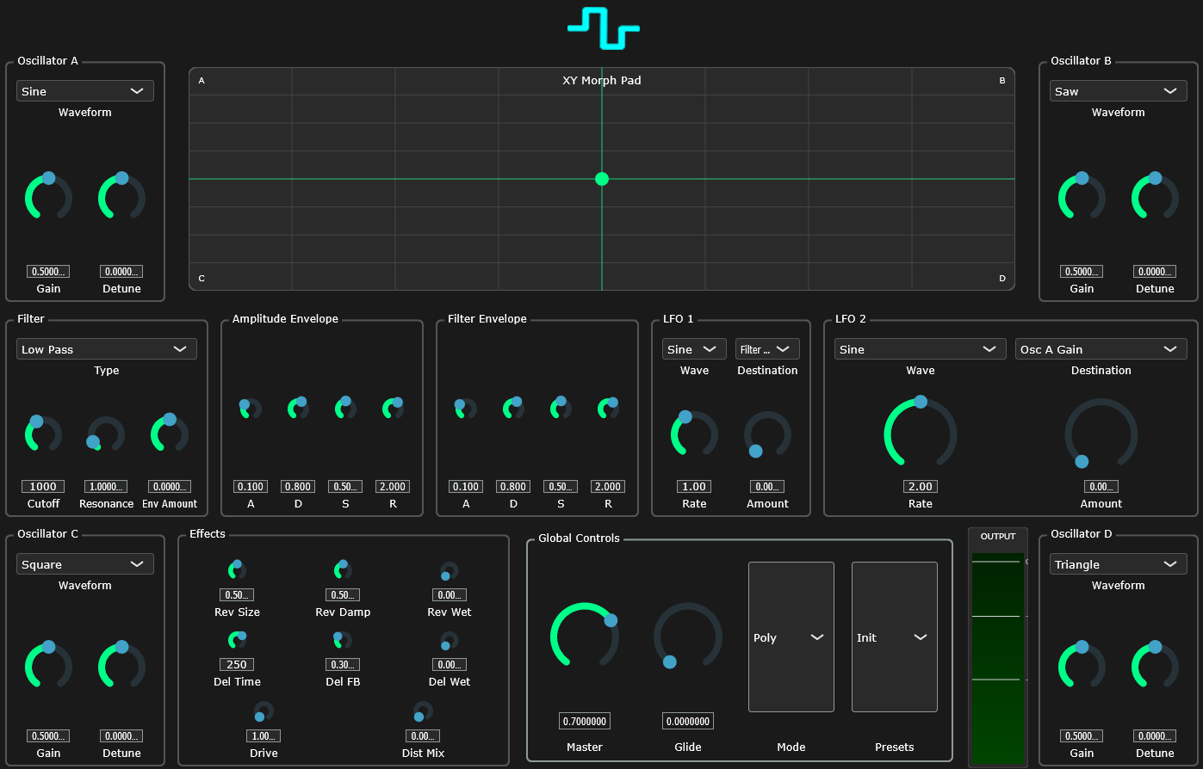Click Filter Envelope S knob

point(561,409)
